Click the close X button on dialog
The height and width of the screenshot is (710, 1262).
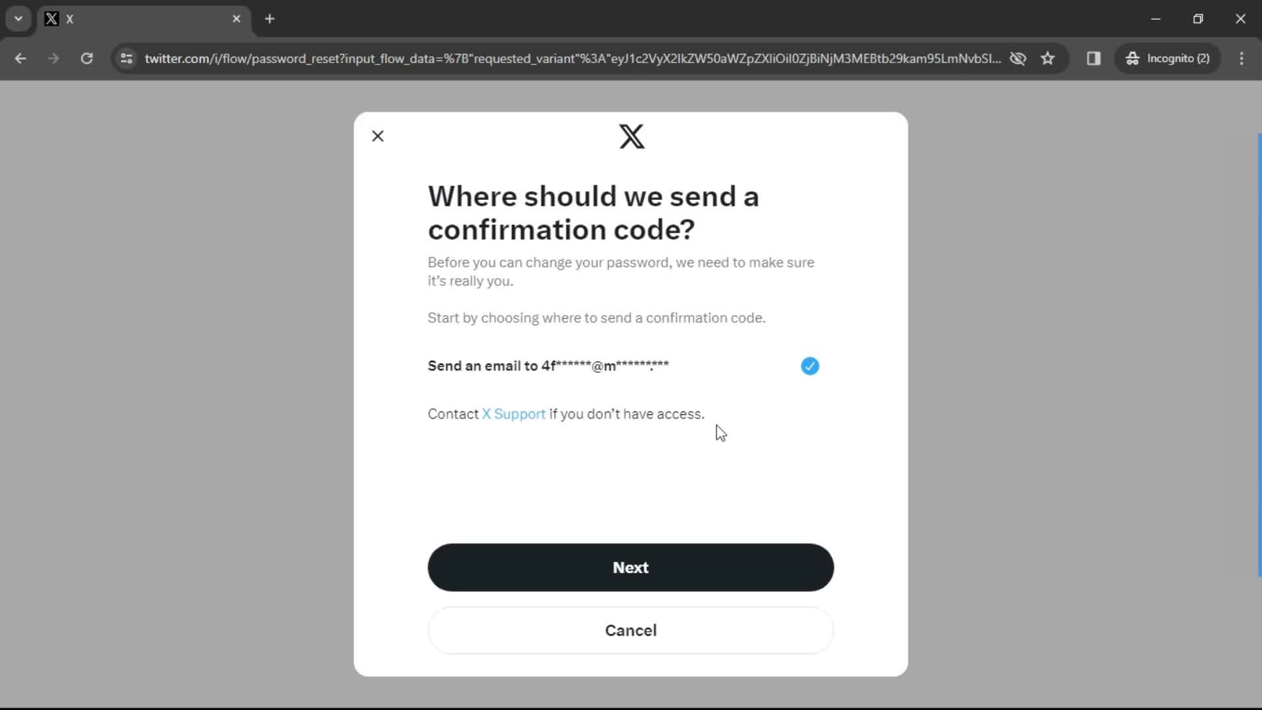pos(378,136)
